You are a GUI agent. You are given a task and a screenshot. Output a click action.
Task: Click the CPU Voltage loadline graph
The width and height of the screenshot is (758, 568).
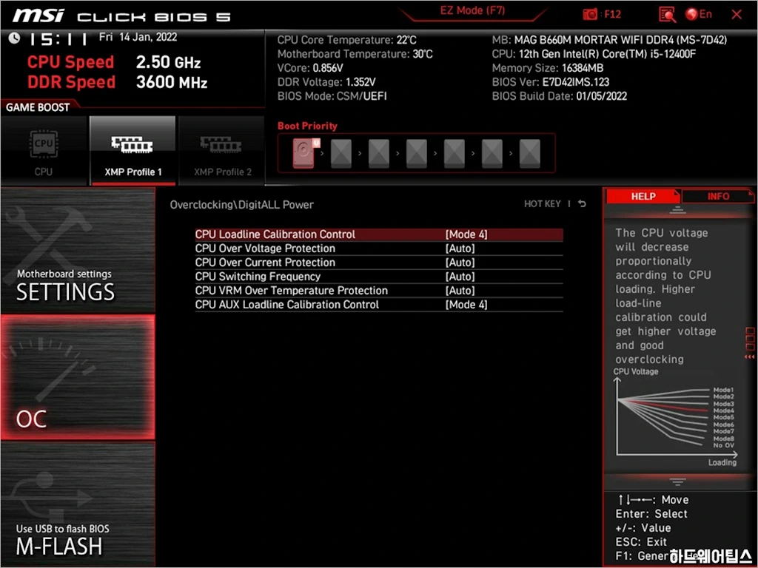677,419
